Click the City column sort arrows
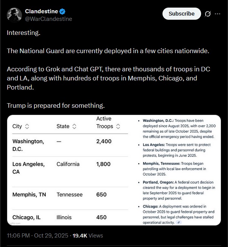Viewport: 228px width, 247px height. pyautogui.click(x=27, y=126)
